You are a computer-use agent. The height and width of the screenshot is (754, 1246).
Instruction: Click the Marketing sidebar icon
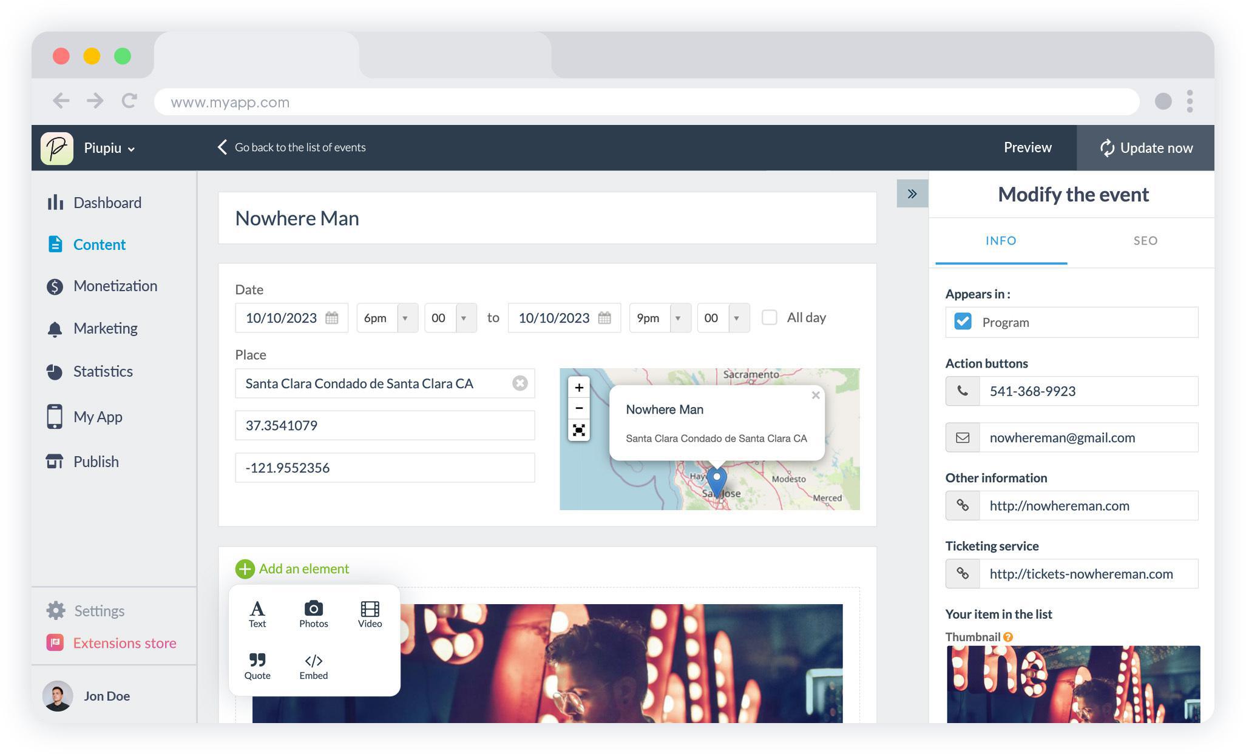click(55, 328)
